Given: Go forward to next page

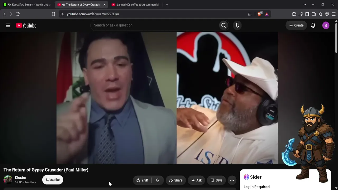Looking at the screenshot, I should tap(11, 14).
